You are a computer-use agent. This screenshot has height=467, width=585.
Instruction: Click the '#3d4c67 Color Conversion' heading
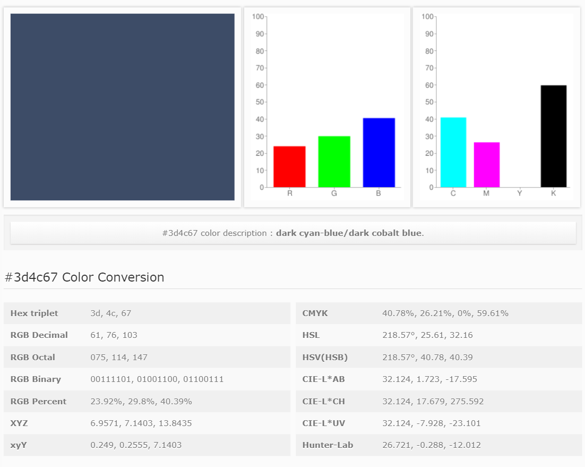84,277
